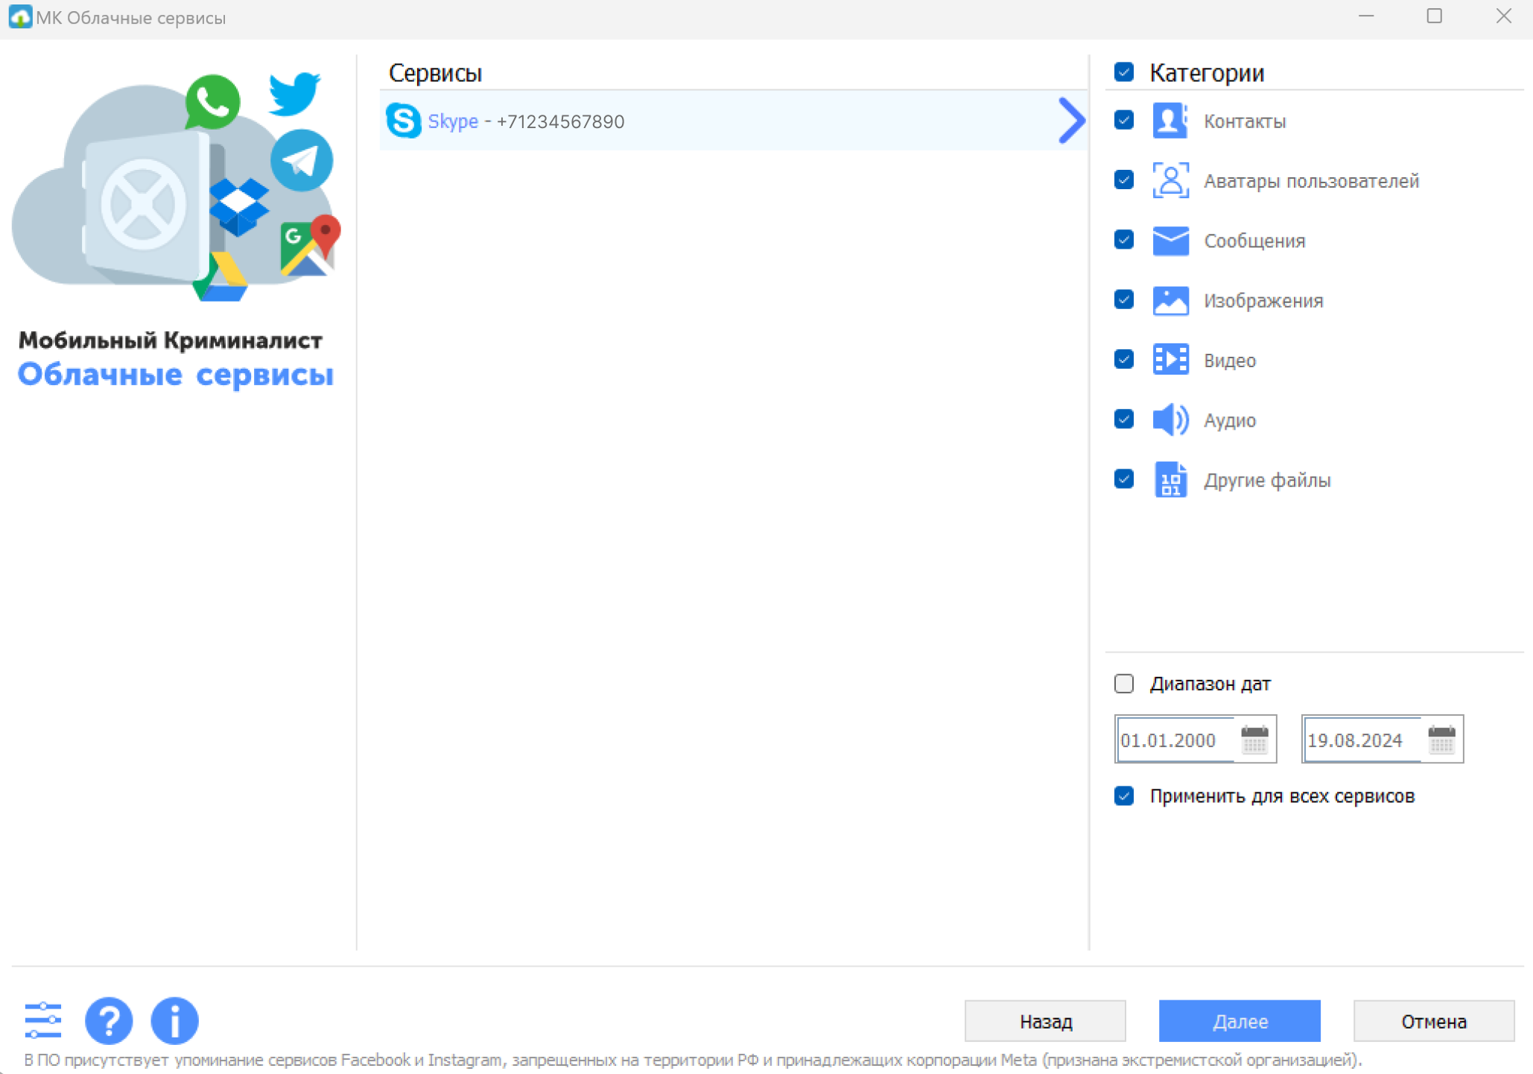Uncheck the Аватары пользователей checkbox
Image resolution: width=1533 pixels, height=1074 pixels.
pyautogui.click(x=1123, y=180)
